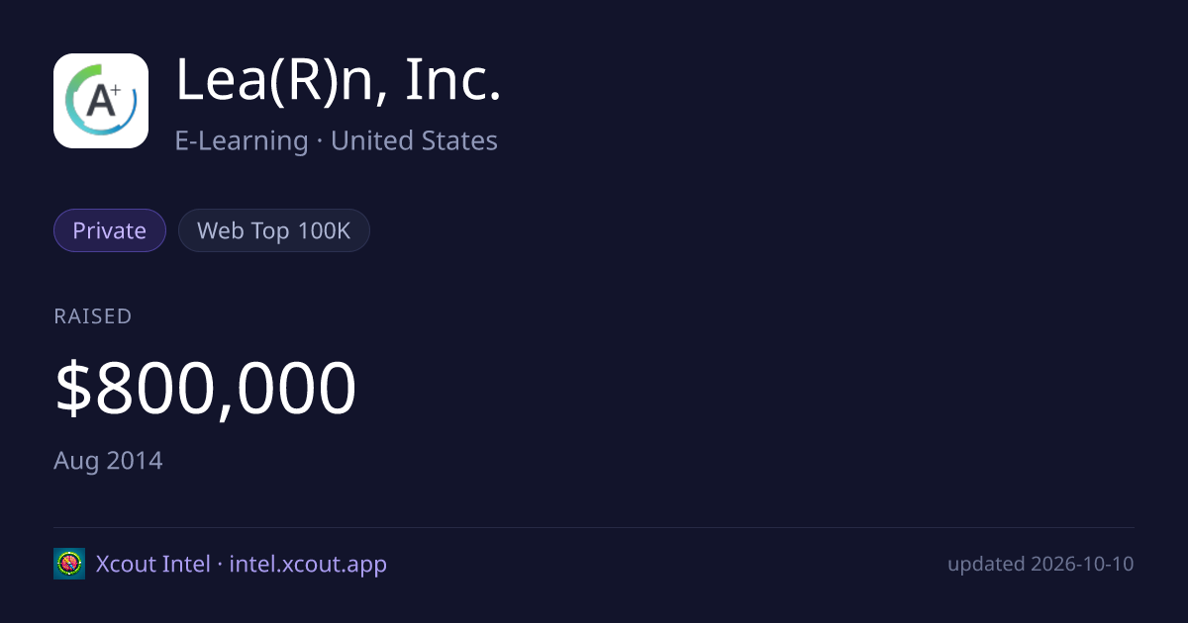Click the year 2014 under the amount
Image resolution: width=1188 pixels, height=623 pixels.
pyautogui.click(x=135, y=461)
